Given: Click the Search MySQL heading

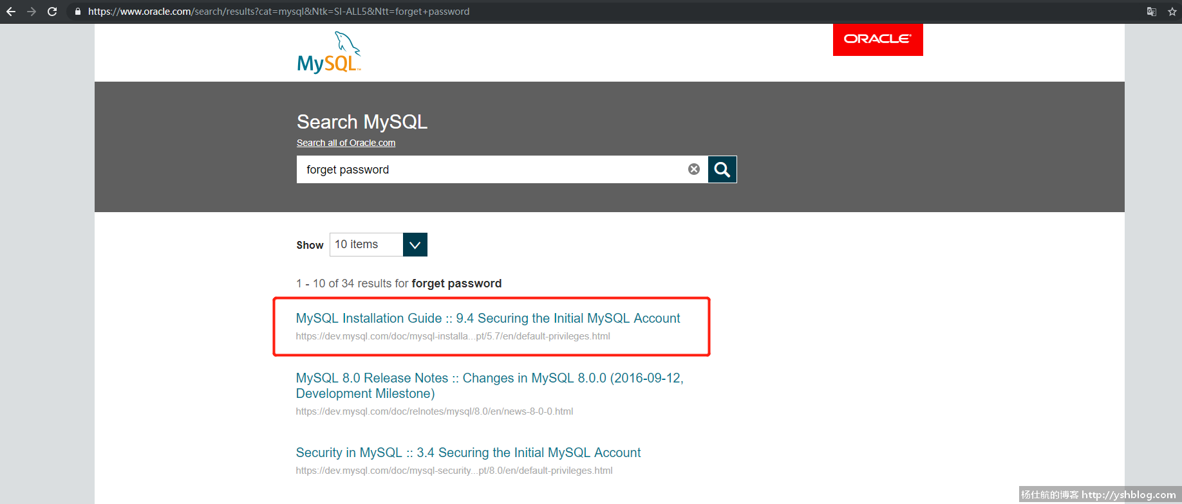Looking at the screenshot, I should 362,122.
